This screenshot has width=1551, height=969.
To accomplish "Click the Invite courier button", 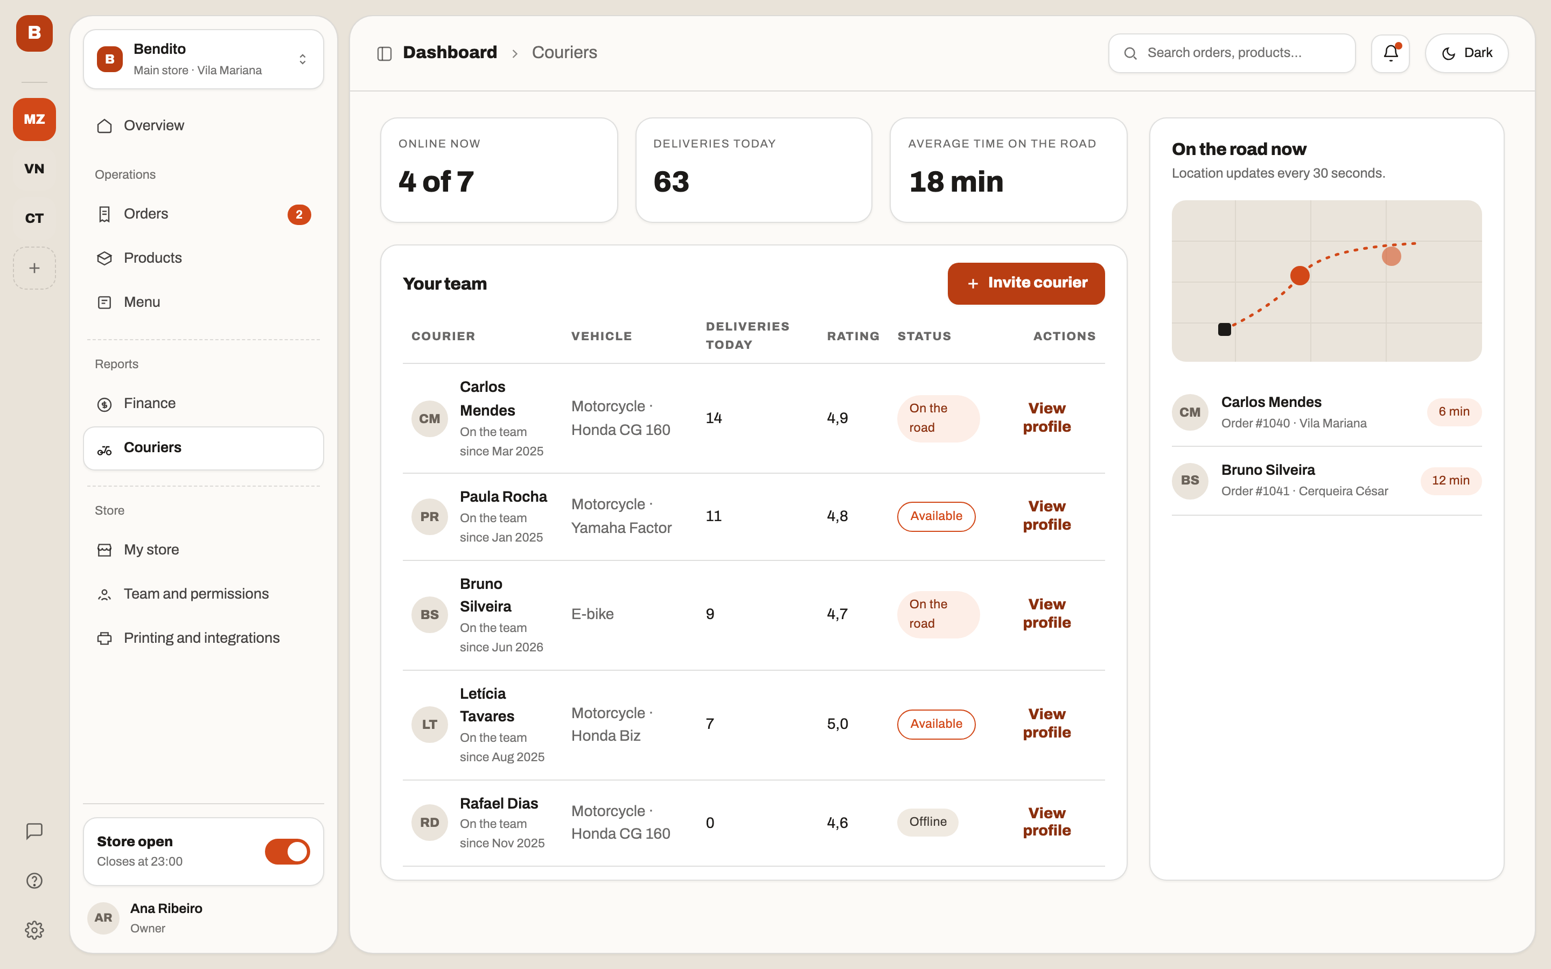I will coord(1026,283).
